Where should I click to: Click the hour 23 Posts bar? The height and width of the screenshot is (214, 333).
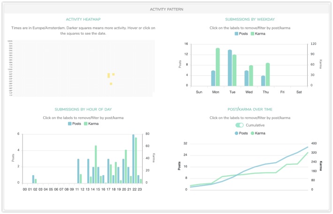click(x=138, y=179)
